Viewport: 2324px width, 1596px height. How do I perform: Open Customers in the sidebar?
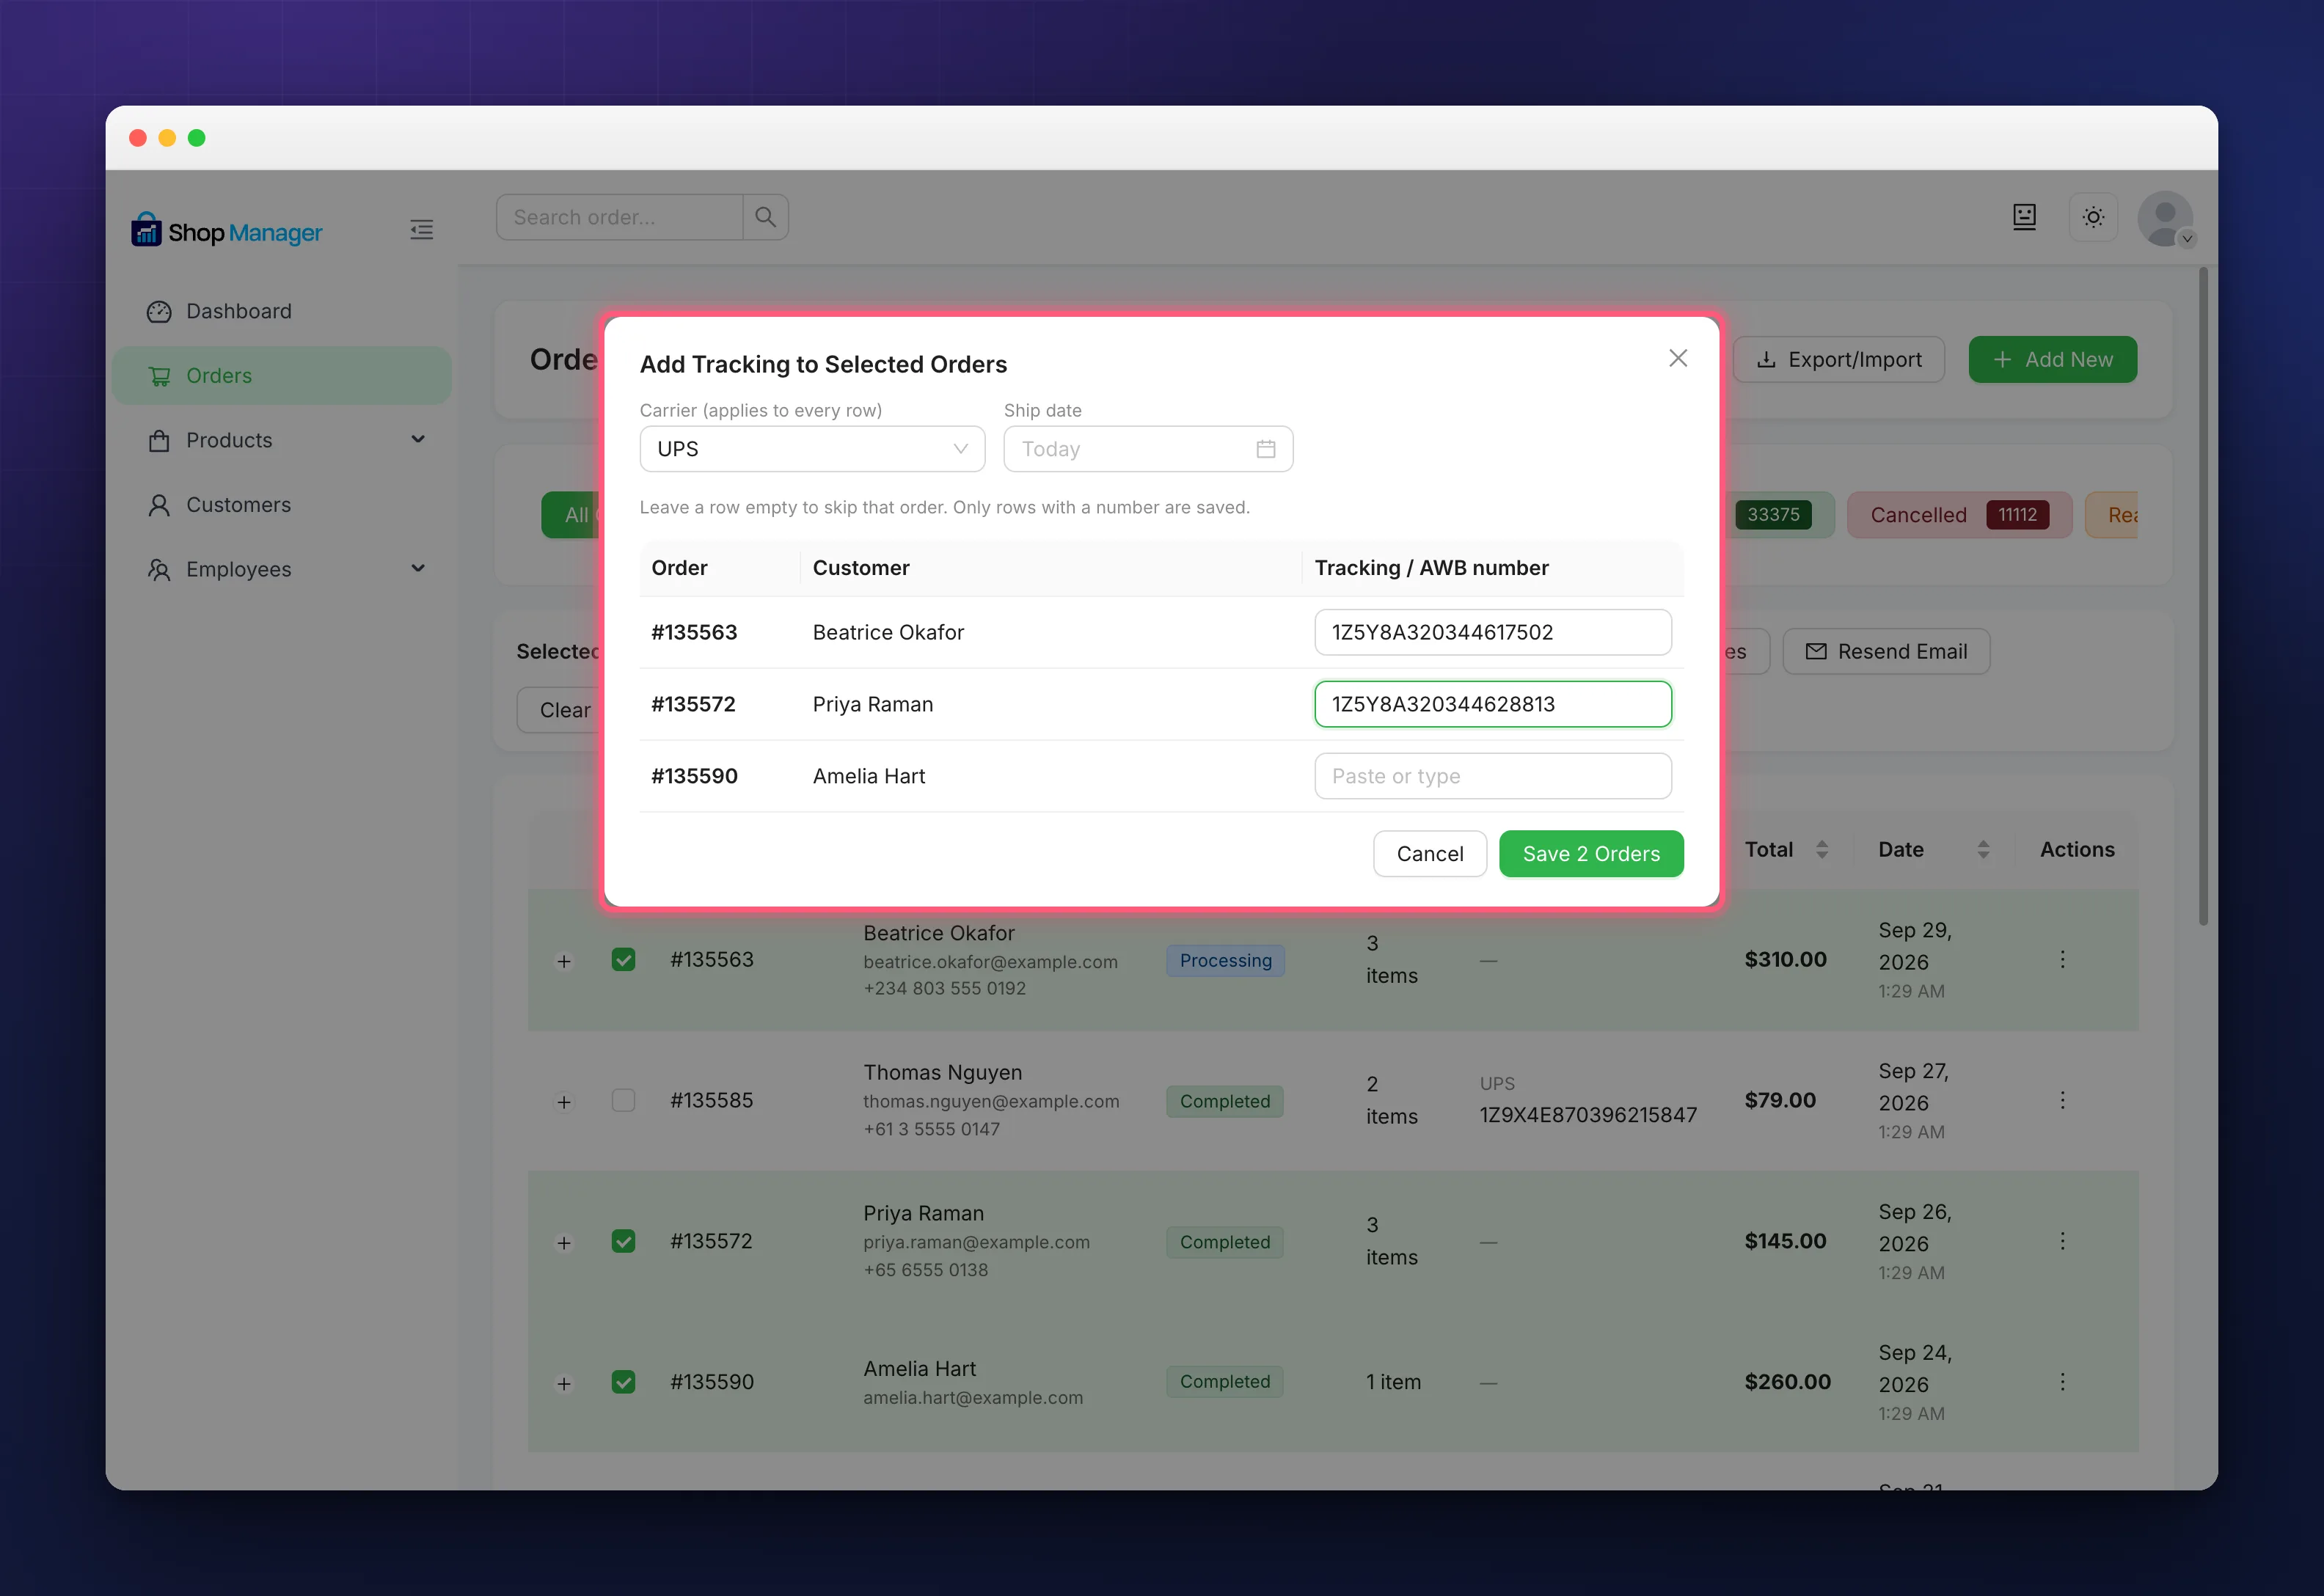(x=281, y=505)
